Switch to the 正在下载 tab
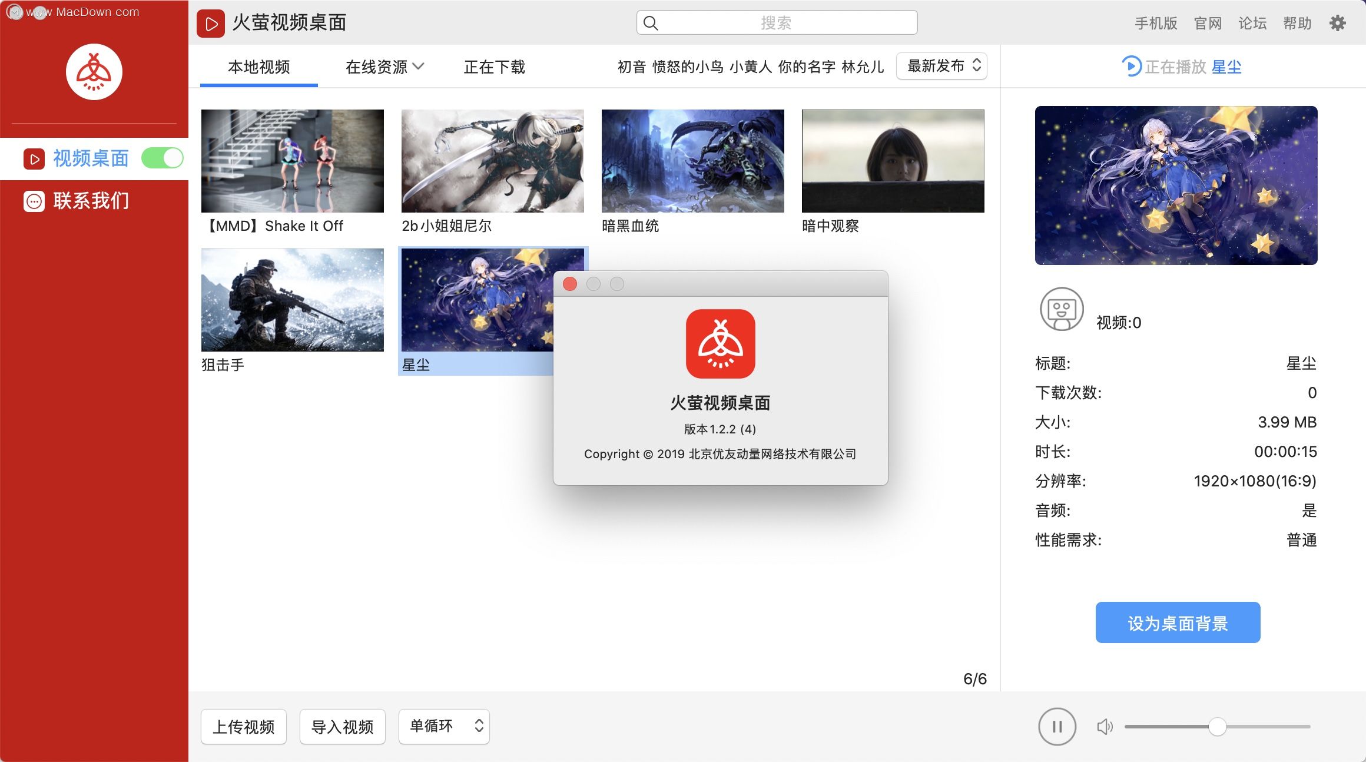Screen dimensions: 1366x762 click(495, 67)
